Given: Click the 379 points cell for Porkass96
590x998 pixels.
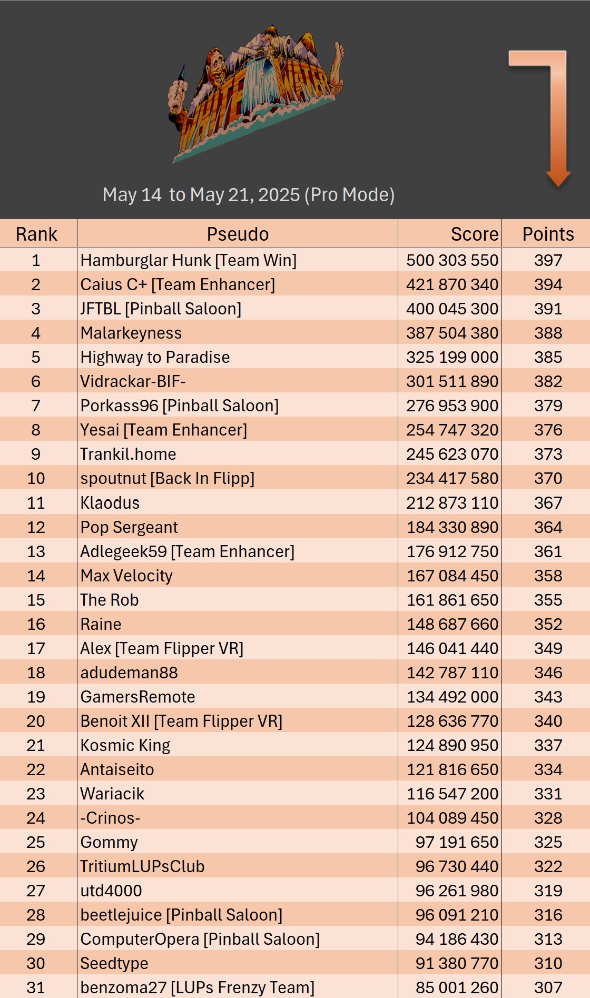Looking at the screenshot, I should pyautogui.click(x=548, y=406).
